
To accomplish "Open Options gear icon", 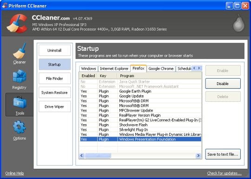I will (20, 127).
